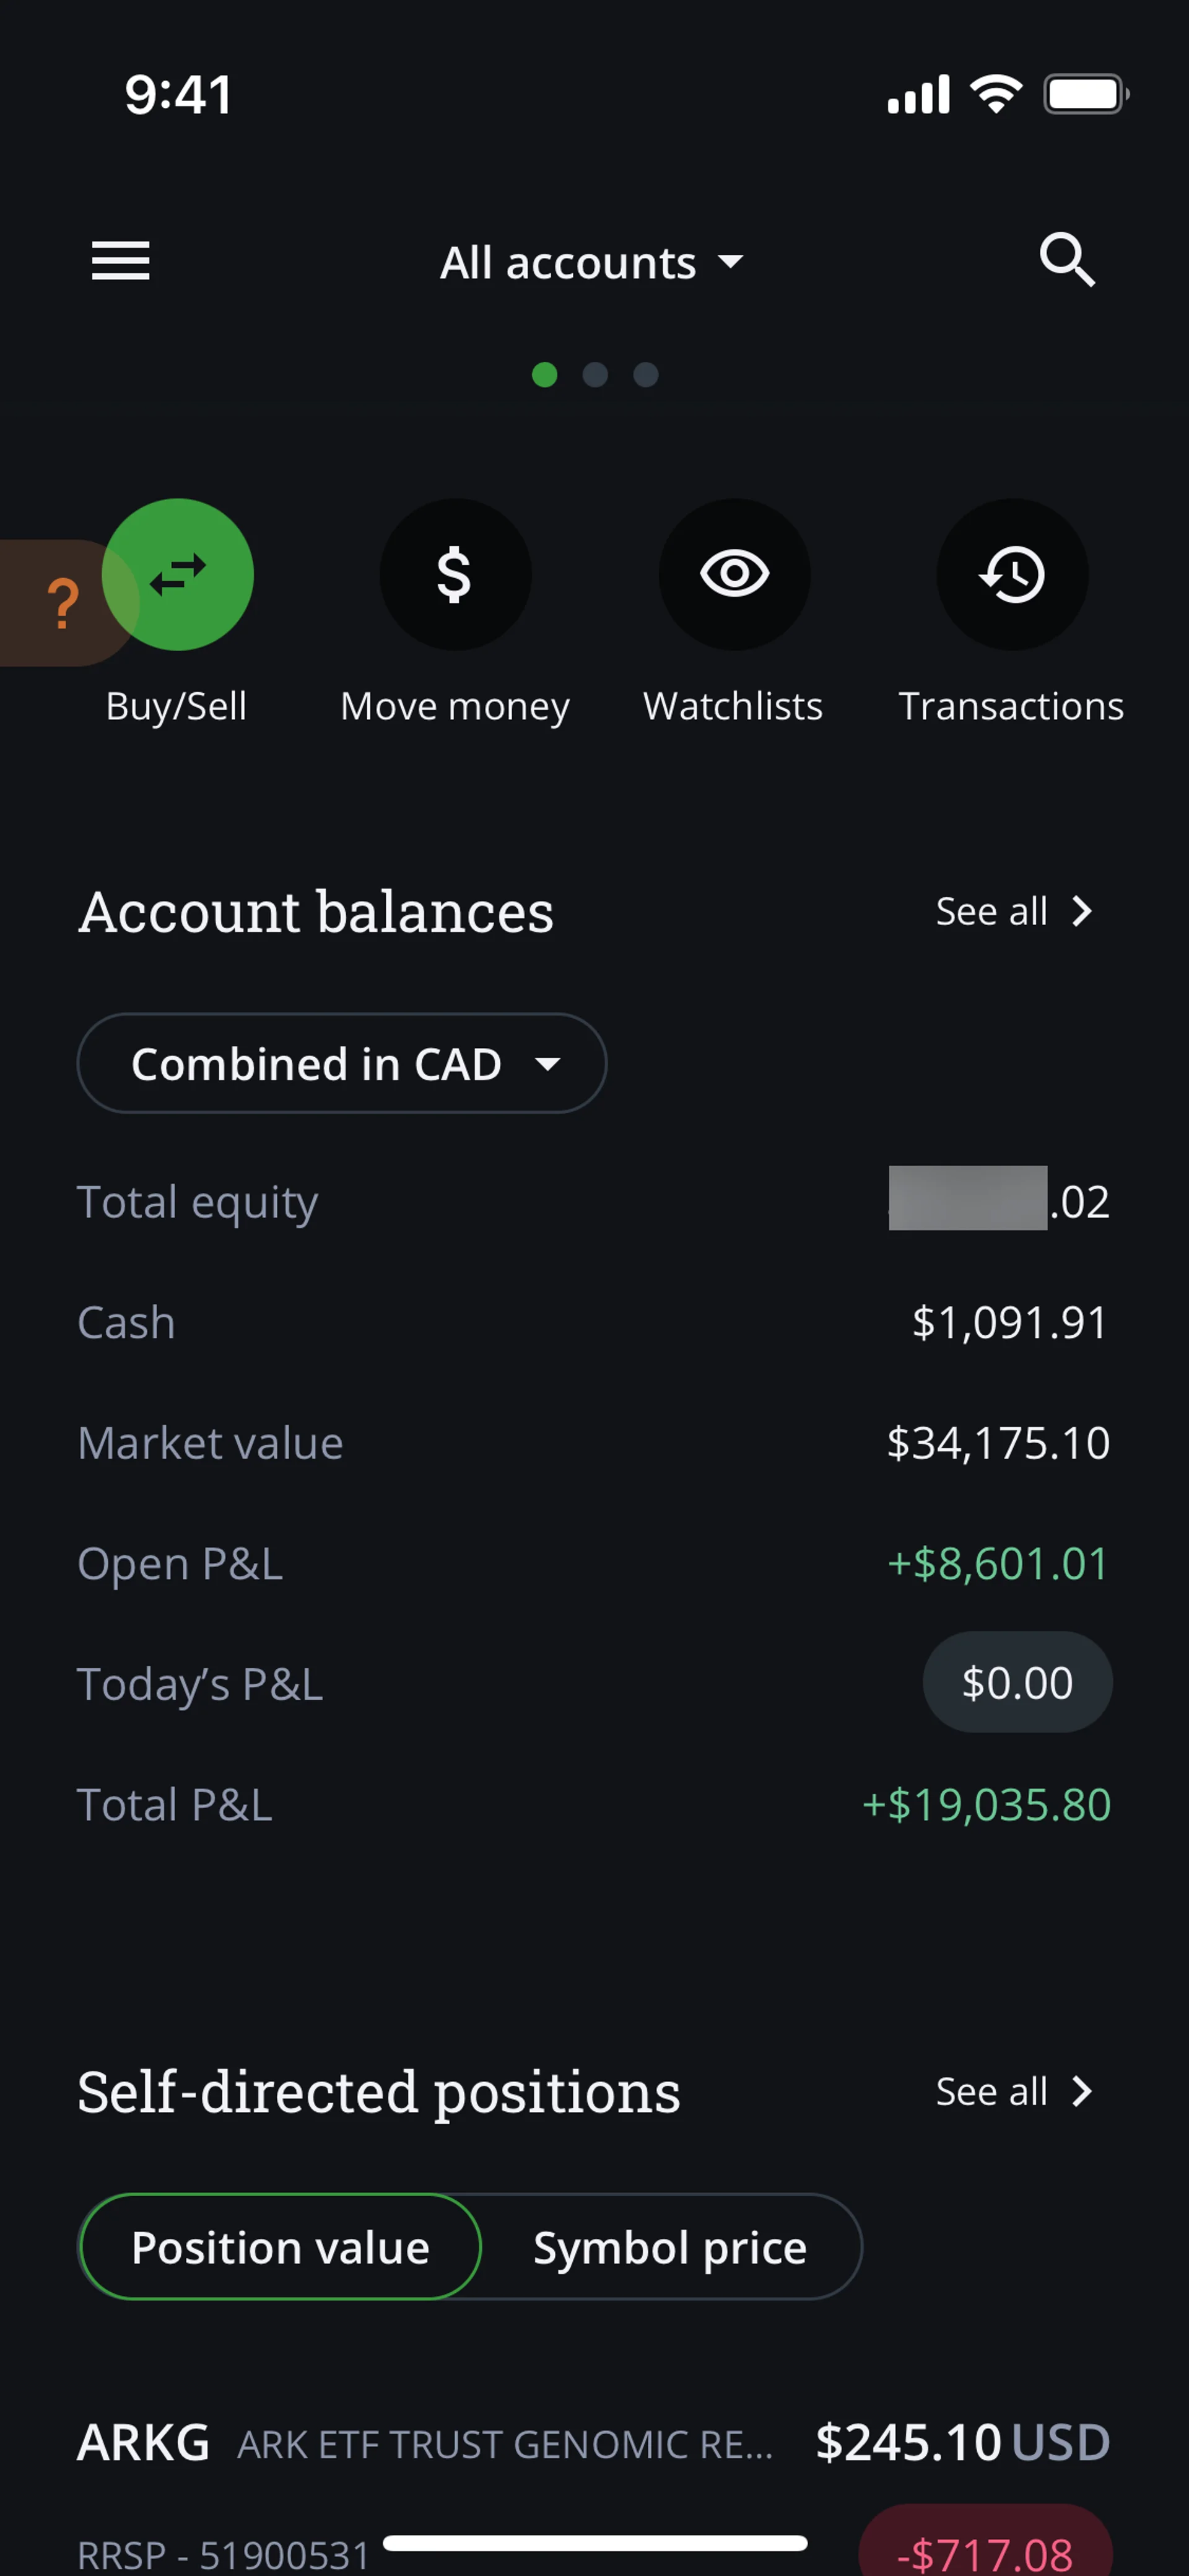
Task: See all Self-directed positions
Action: [x=1014, y=2091]
